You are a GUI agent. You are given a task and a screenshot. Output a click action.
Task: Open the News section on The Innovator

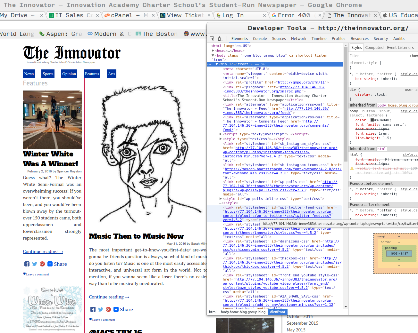29,74
